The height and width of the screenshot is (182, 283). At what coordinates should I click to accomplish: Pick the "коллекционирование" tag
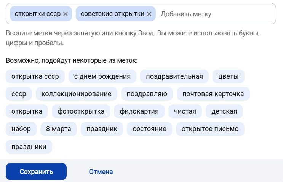pos(76,94)
